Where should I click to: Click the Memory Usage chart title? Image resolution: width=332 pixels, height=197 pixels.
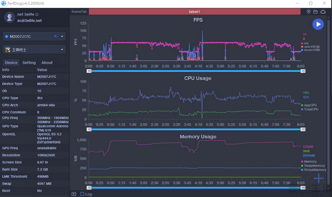(198, 136)
